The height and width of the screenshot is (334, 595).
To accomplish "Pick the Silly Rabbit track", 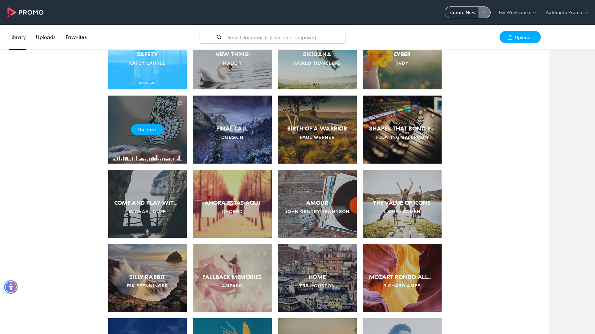I will click(148, 278).
